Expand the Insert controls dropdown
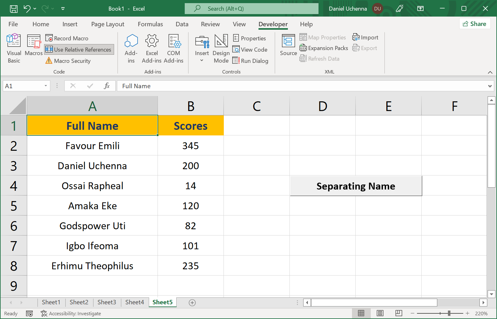497x319 pixels. click(202, 60)
